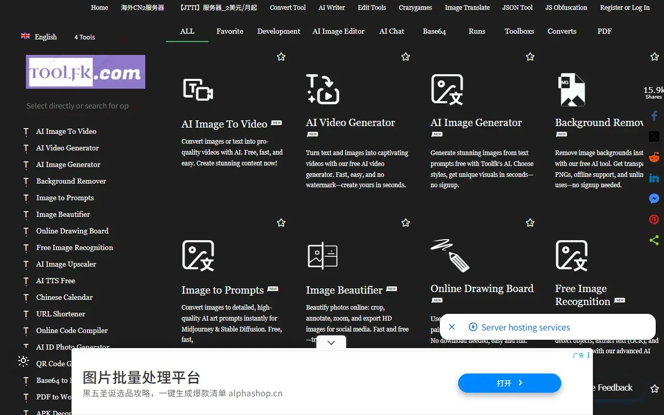Share on Reddit using the sidebar icon
Viewport: 664px width, 415px height.
654,157
